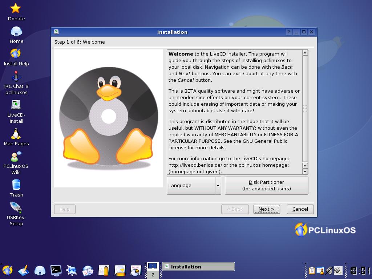
Task: Open the USBKey Setup desktop icon
Action: [16, 207]
